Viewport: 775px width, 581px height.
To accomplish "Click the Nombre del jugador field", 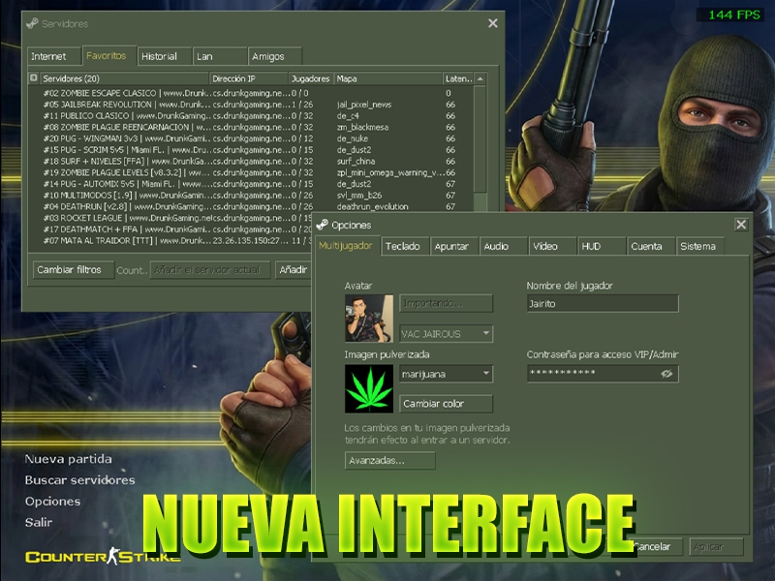I will point(603,303).
